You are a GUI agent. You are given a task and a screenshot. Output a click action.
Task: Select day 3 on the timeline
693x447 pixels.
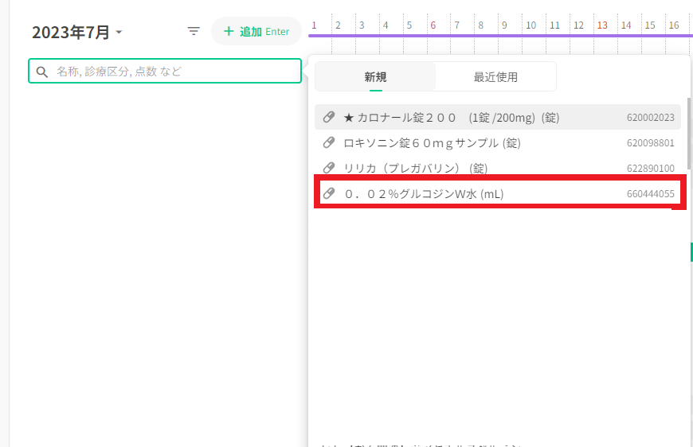tap(362, 25)
